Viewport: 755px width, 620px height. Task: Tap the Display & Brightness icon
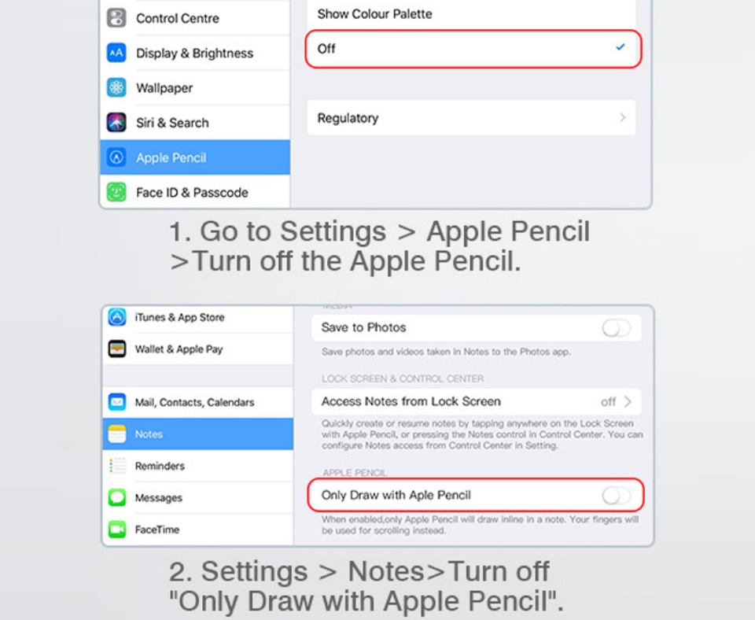[x=116, y=53]
